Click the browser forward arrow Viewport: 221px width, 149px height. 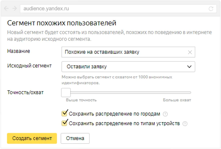click(x=15, y=8)
